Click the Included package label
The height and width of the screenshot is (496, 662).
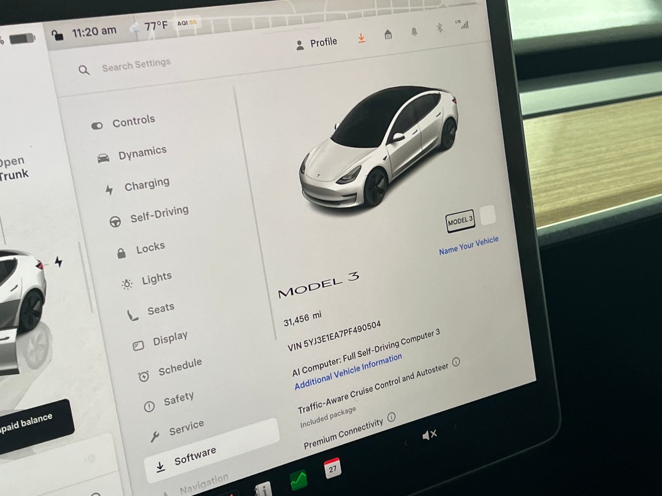328,417
